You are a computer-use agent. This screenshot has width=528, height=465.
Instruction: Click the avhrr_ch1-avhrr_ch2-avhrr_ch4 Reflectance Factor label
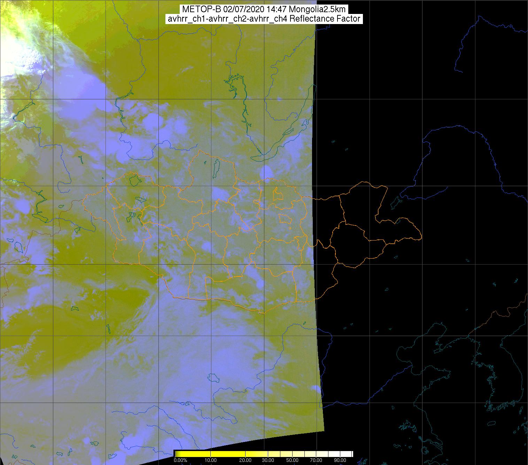pos(264,19)
